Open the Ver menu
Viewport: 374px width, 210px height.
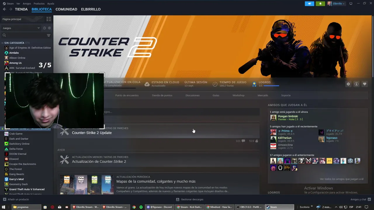pyautogui.click(x=18, y=3)
